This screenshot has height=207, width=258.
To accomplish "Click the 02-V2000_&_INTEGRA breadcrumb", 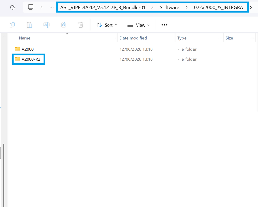I will (218, 7).
